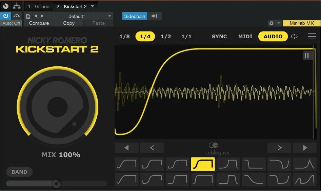
Task: Select the 1/2 rate
Action: tap(166, 36)
